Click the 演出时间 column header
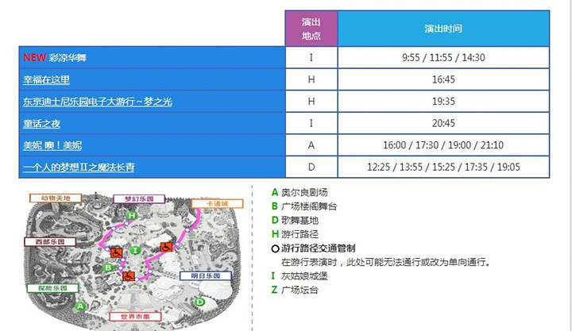Screen dimensions: 572x331 pyautogui.click(x=443, y=29)
